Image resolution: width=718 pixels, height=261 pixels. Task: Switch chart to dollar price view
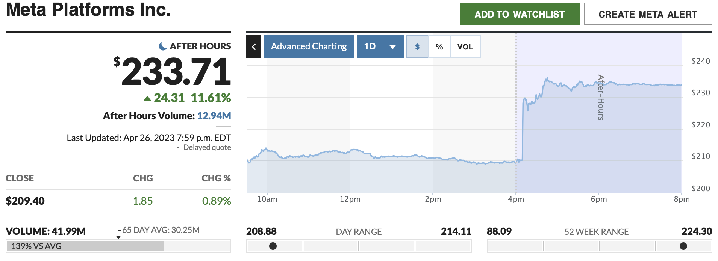pos(417,47)
